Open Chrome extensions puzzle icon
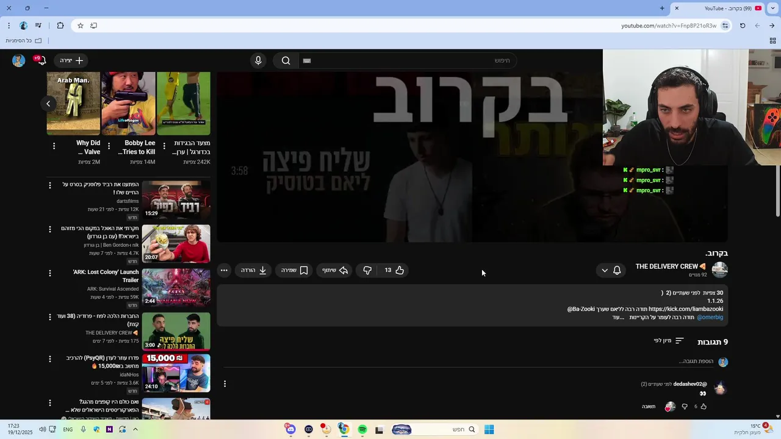This screenshot has width=781, height=439. (x=60, y=26)
